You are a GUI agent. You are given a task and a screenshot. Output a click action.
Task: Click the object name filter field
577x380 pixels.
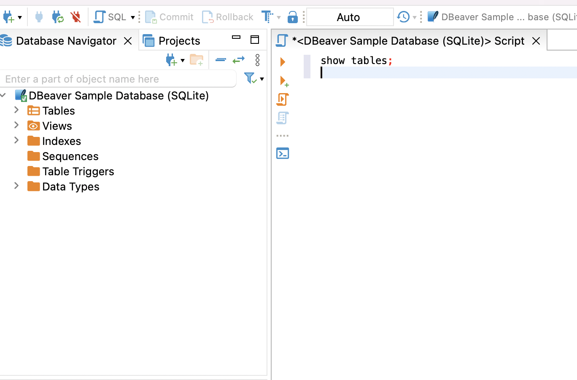coord(118,79)
